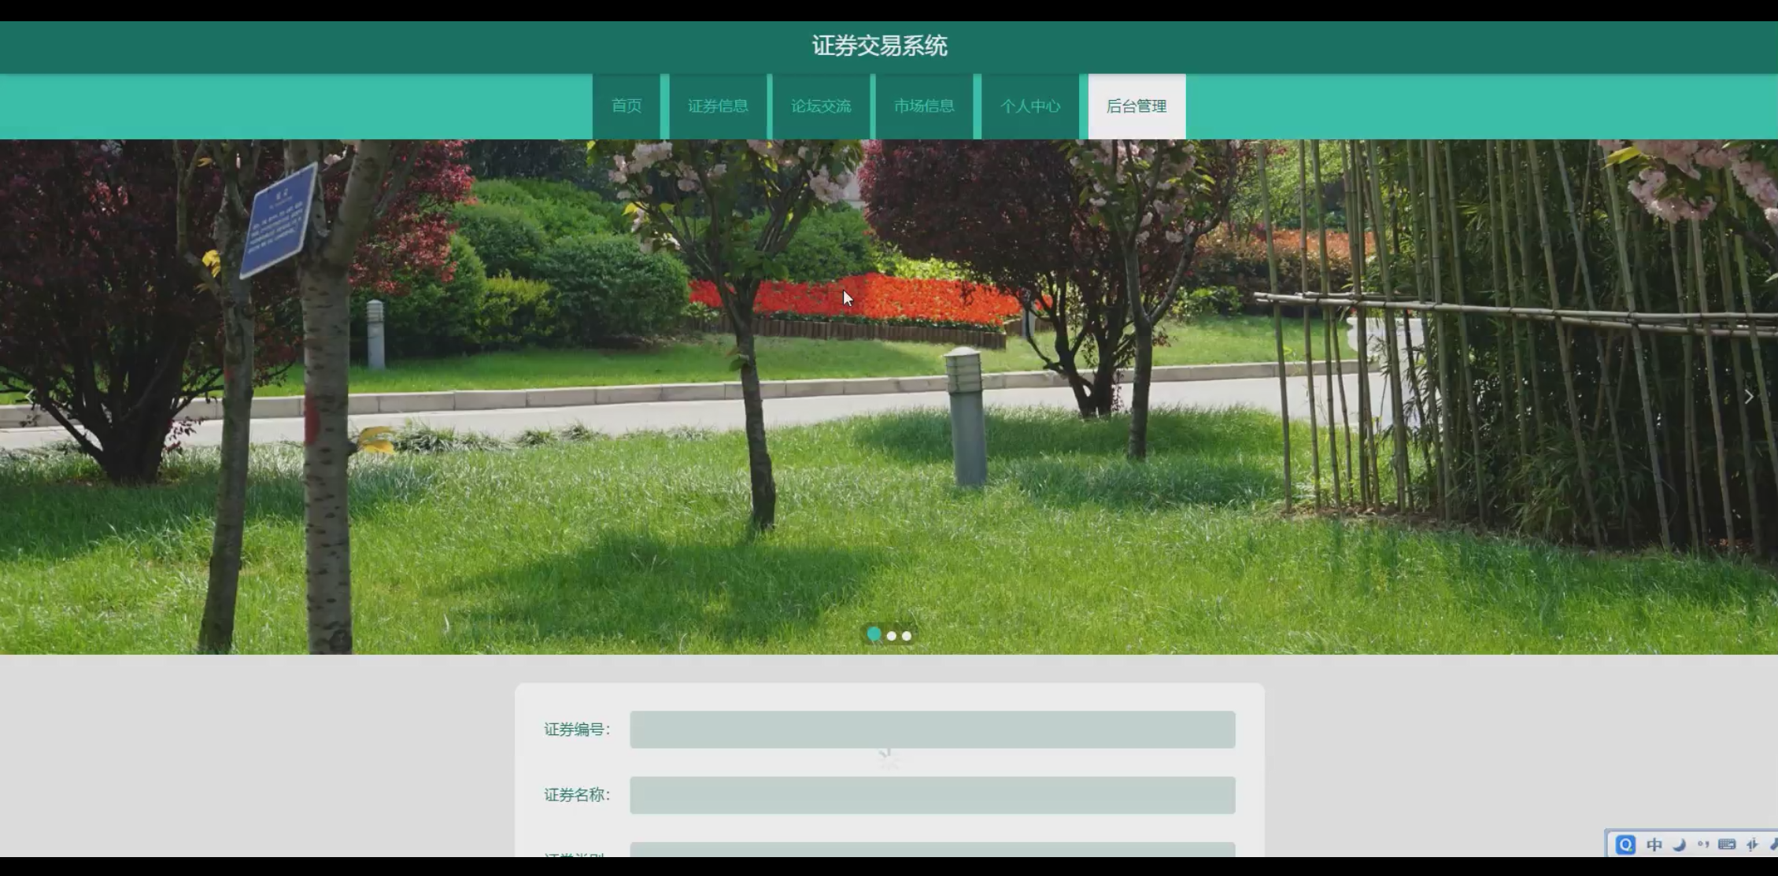Viewport: 1778px width, 876px height.
Task: Go to 首页 via the nav link
Action: point(627,105)
